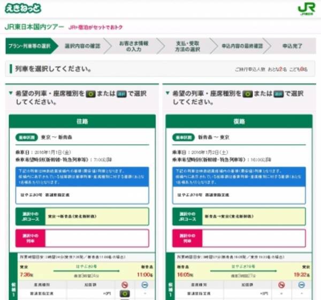This screenshot has height=300, width=321.
Task: Click the outbound no-smoking column icon
Action: pyautogui.click(x=125, y=284)
